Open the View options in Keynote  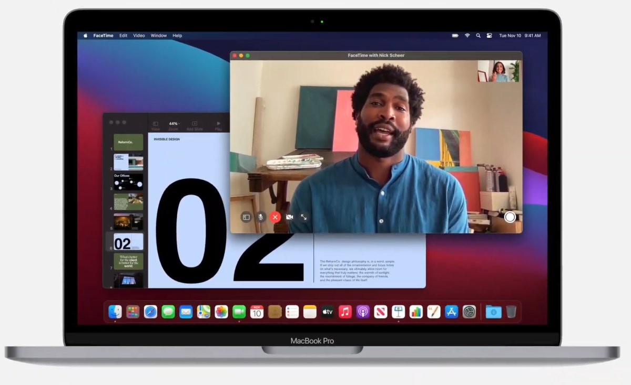[x=155, y=125]
